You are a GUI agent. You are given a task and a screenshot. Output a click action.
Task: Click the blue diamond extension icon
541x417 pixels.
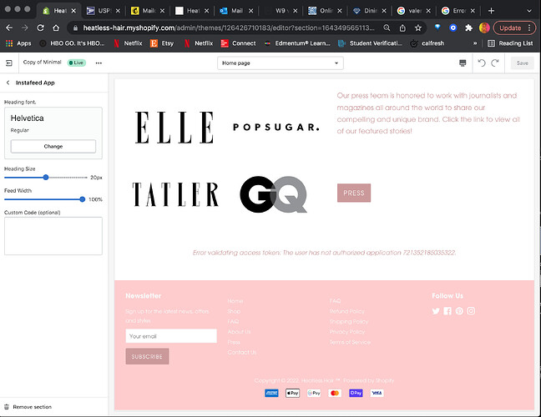437,28
